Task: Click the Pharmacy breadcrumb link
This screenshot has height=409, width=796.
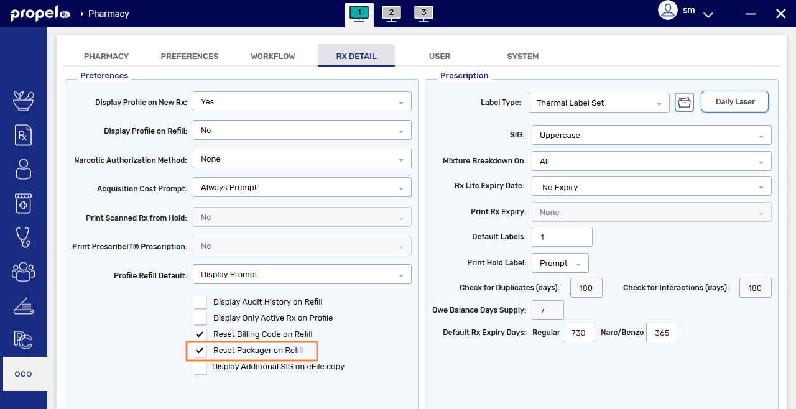Action: pos(109,12)
